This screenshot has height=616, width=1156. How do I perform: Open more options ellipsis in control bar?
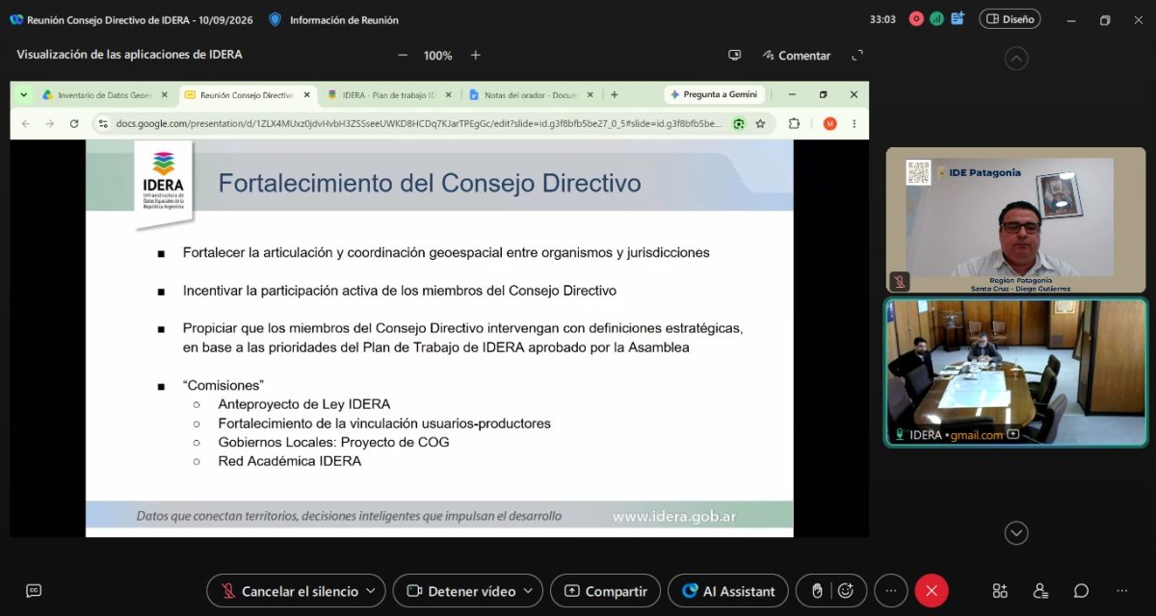[890, 591]
